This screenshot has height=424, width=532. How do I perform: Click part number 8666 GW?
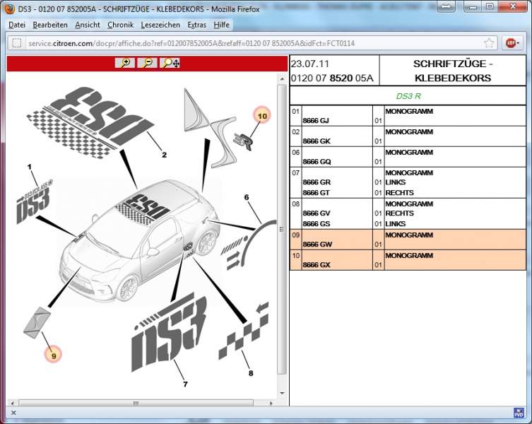[x=317, y=244]
